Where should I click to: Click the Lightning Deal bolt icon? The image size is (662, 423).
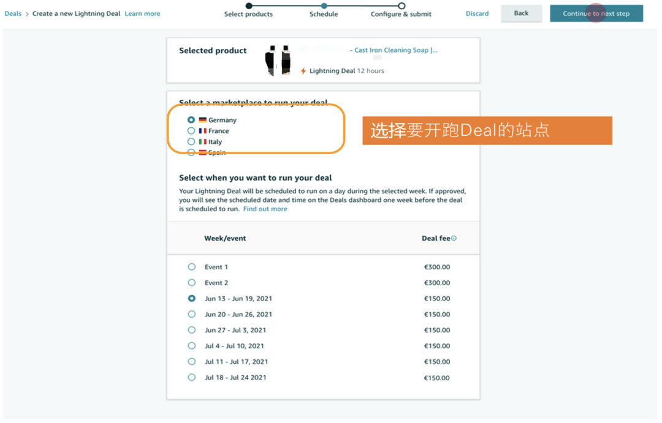[x=303, y=71]
